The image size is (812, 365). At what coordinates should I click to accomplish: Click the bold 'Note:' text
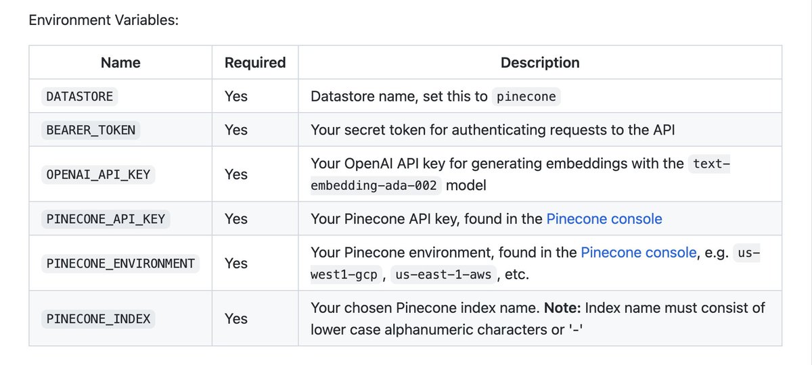[x=563, y=308]
